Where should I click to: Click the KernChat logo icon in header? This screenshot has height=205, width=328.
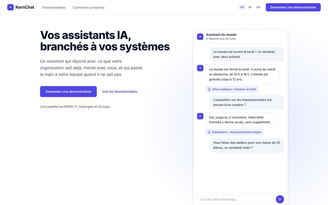(10, 7)
